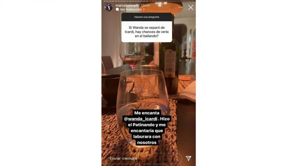The width and height of the screenshot is (297, 166).
Task: Open the @wanda_icardi mention
Action: tap(141, 119)
